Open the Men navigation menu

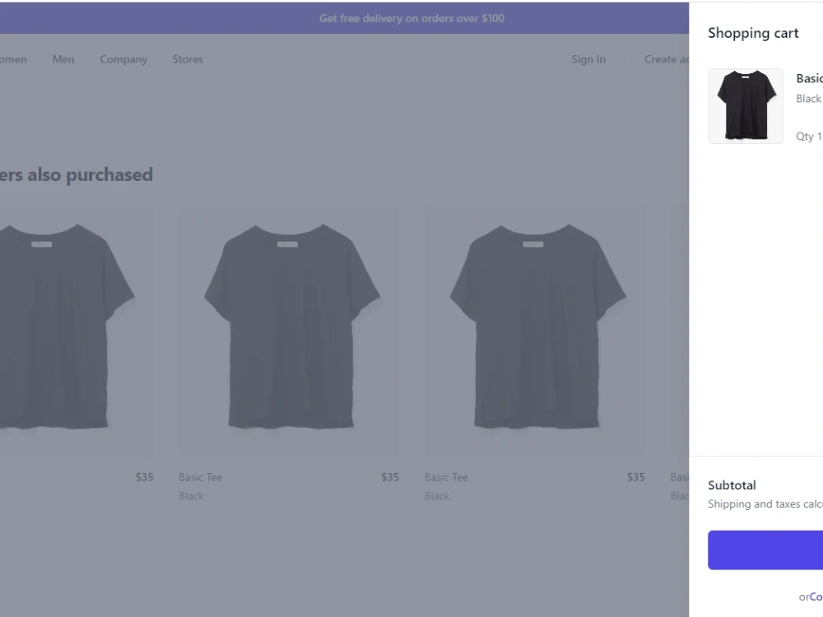coord(63,59)
